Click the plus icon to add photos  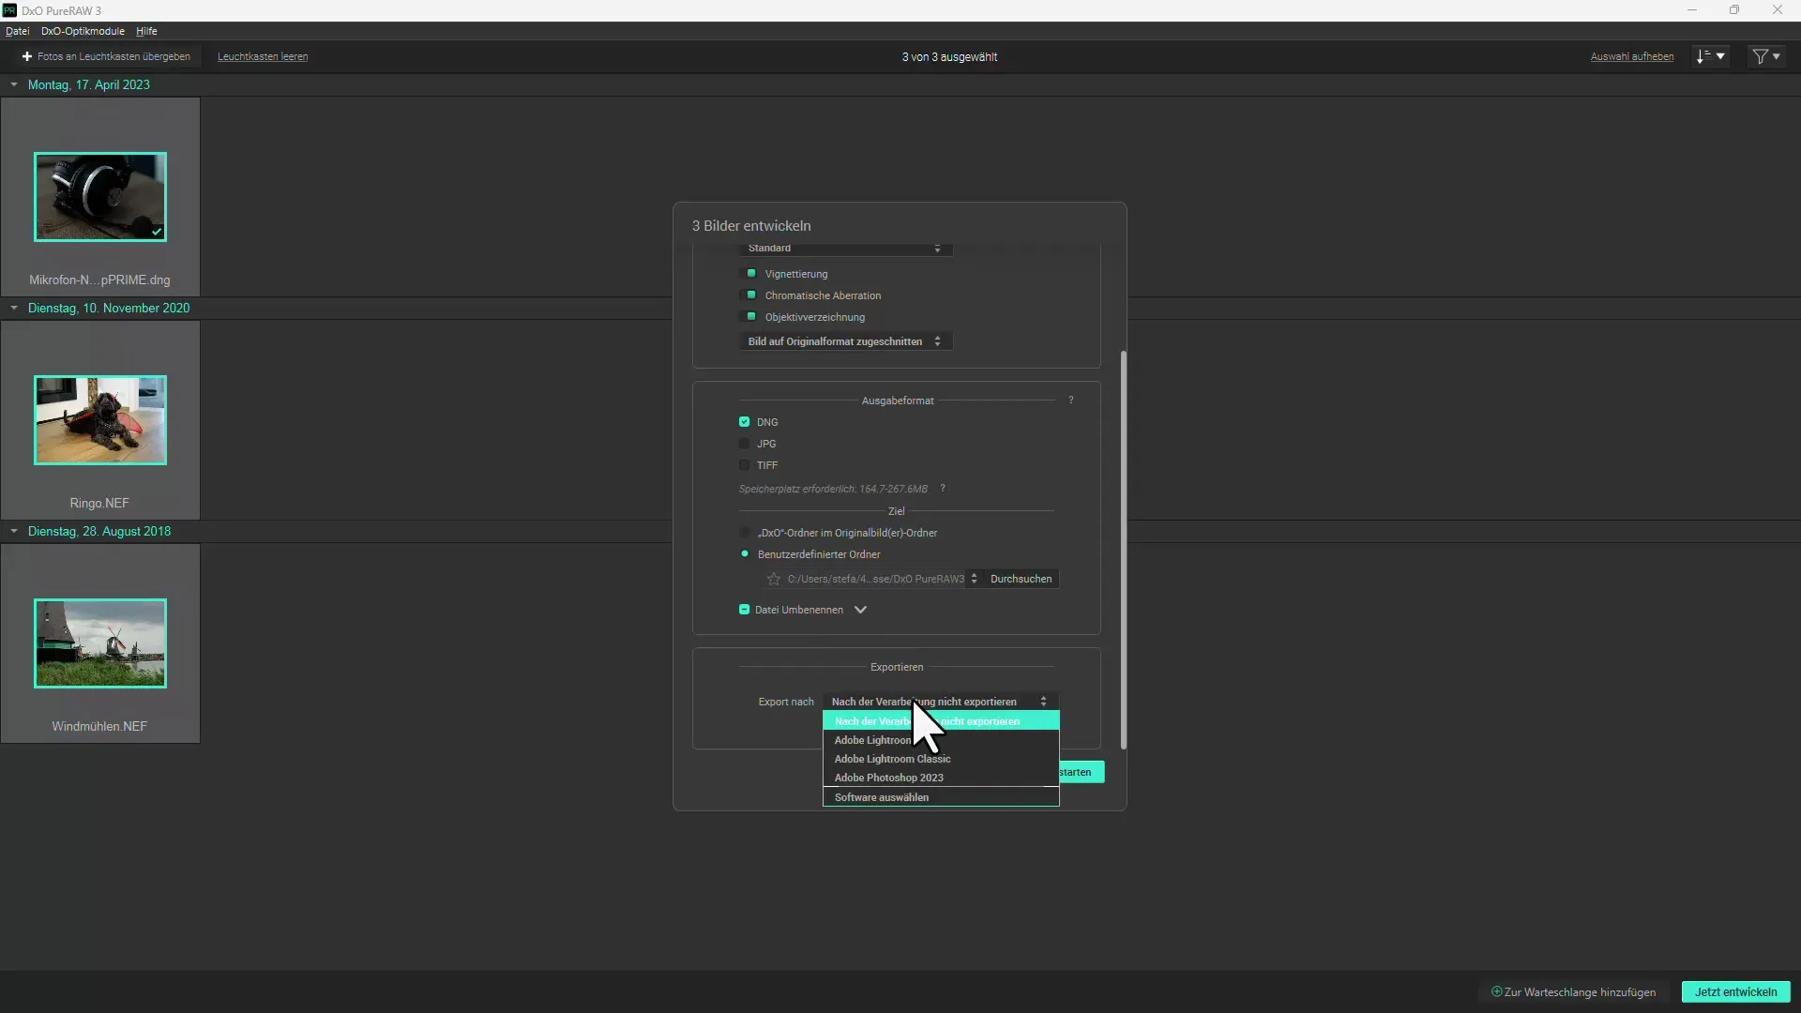coord(27,57)
